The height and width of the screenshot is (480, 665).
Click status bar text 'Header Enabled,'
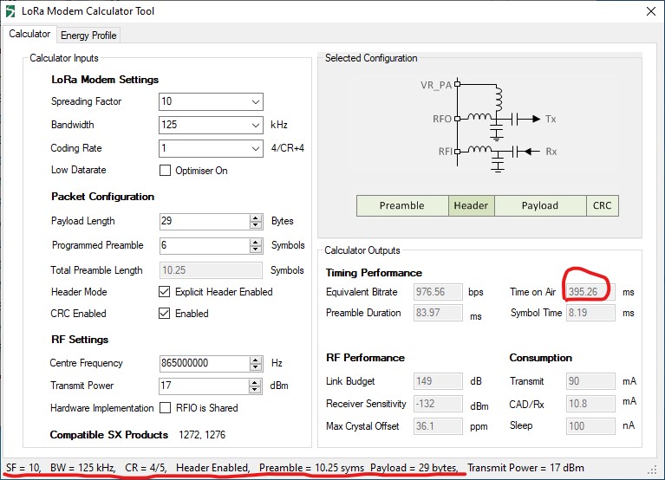pos(213,468)
